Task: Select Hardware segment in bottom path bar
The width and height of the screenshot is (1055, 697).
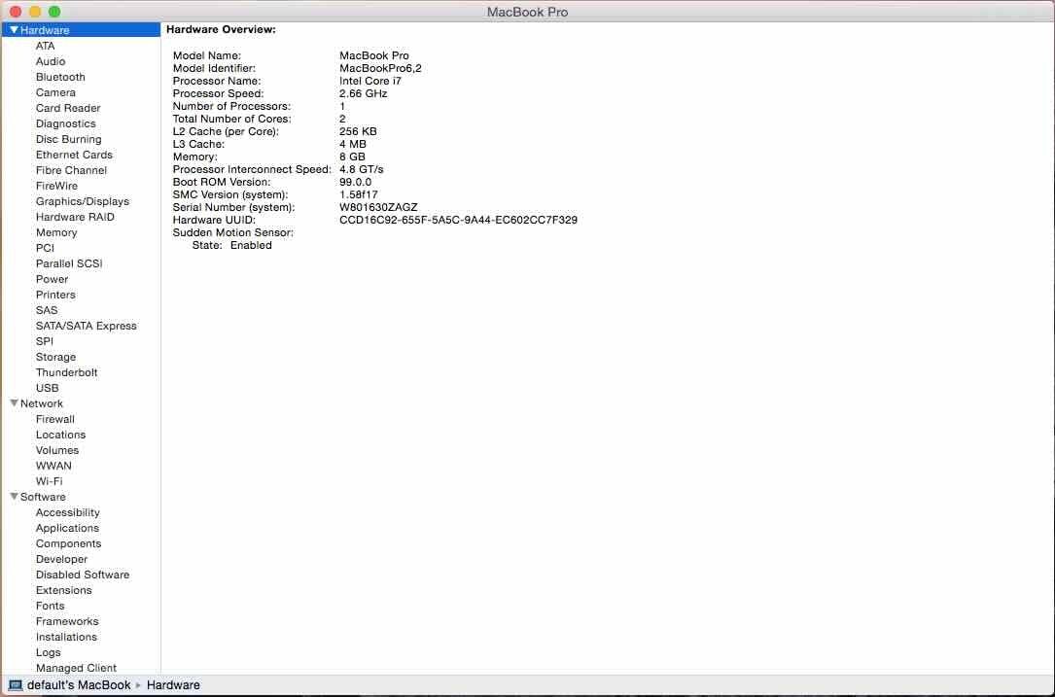Action: [x=173, y=685]
